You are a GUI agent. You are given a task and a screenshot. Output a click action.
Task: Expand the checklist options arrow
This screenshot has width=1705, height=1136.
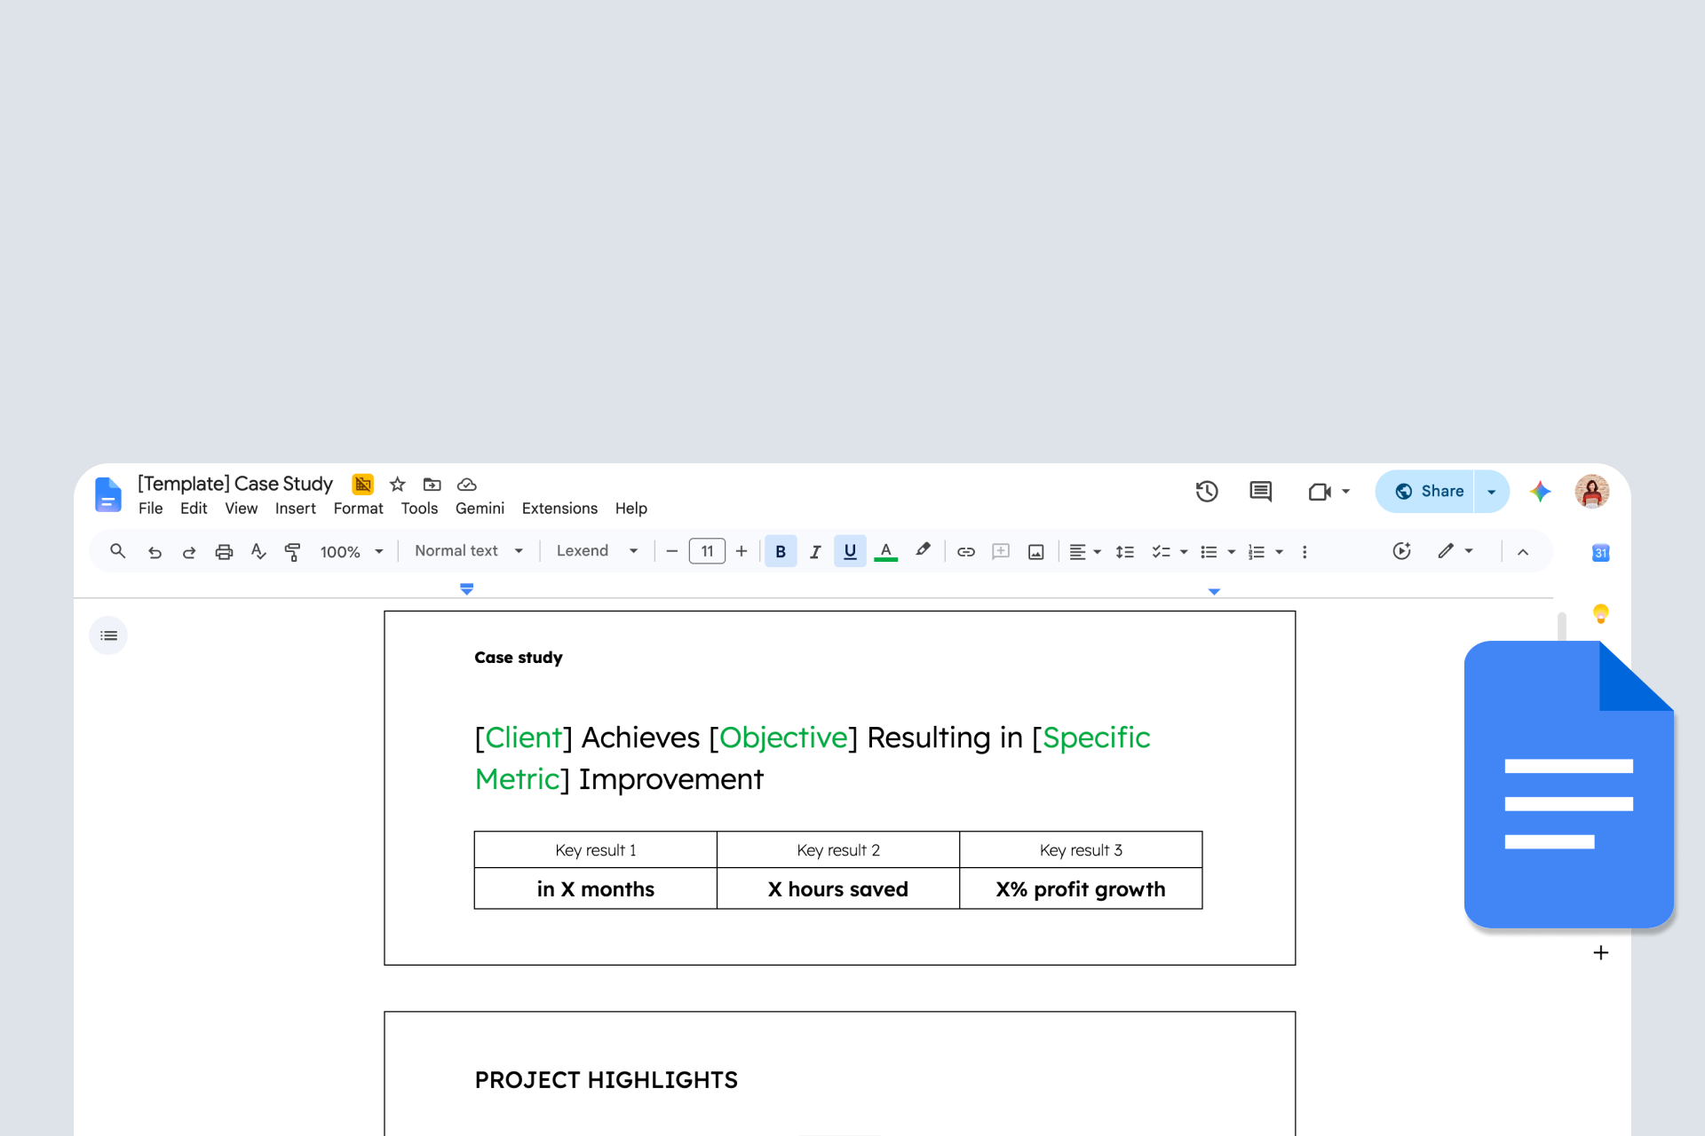pyautogui.click(x=1184, y=552)
